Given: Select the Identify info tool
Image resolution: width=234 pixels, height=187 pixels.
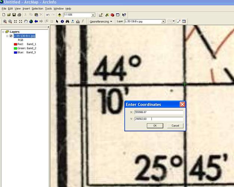Looking at the screenshot, I should click(62, 22).
